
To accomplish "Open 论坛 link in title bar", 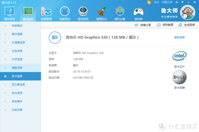I will coord(156,2).
